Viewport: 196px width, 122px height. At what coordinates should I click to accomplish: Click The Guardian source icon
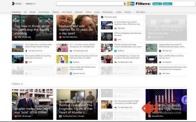tap(160, 62)
